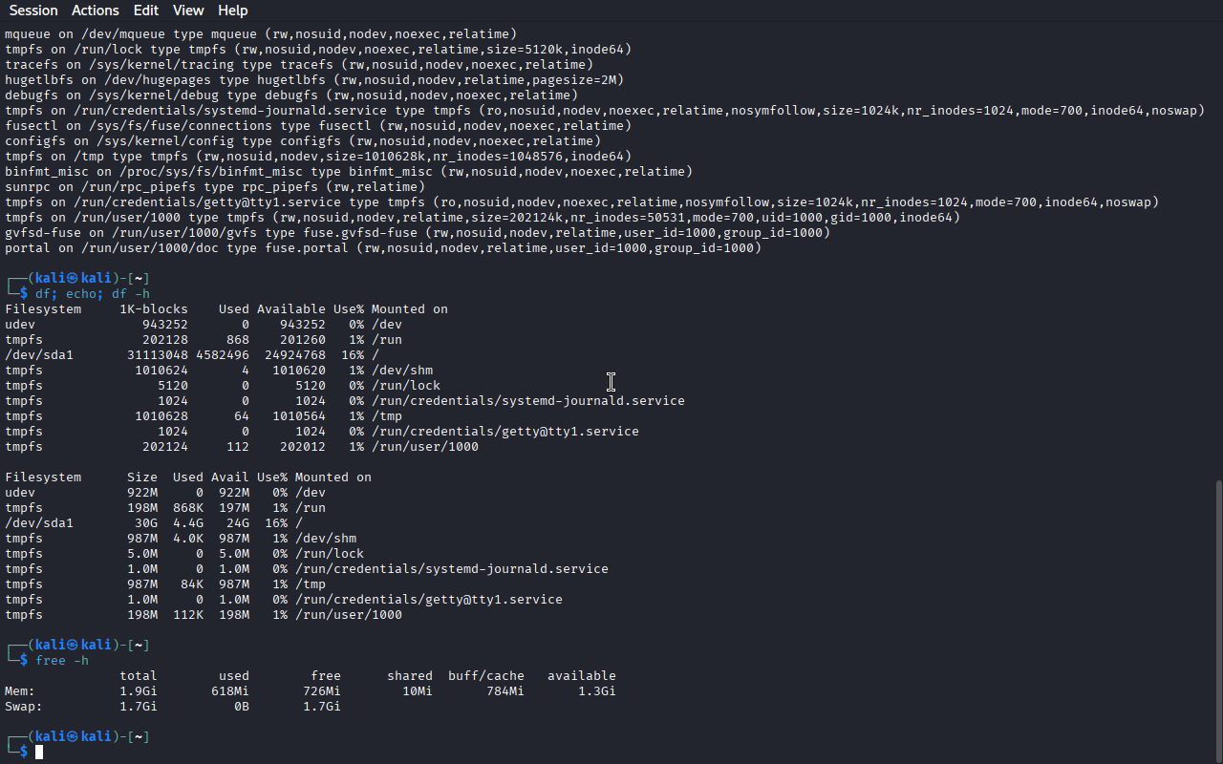1223x764 pixels.
Task: Click the "buff/cache" column header
Action: coord(485,676)
